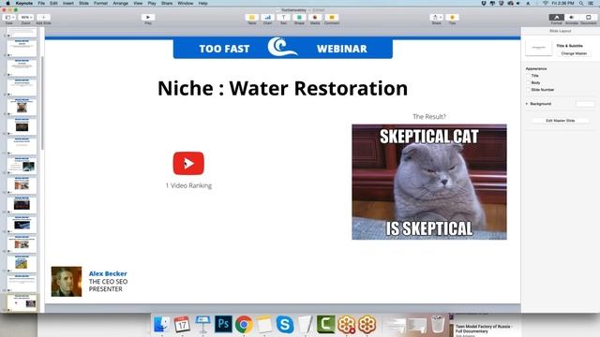Click 'The Result?' text on slide
This screenshot has width=600, height=337.
429,116
